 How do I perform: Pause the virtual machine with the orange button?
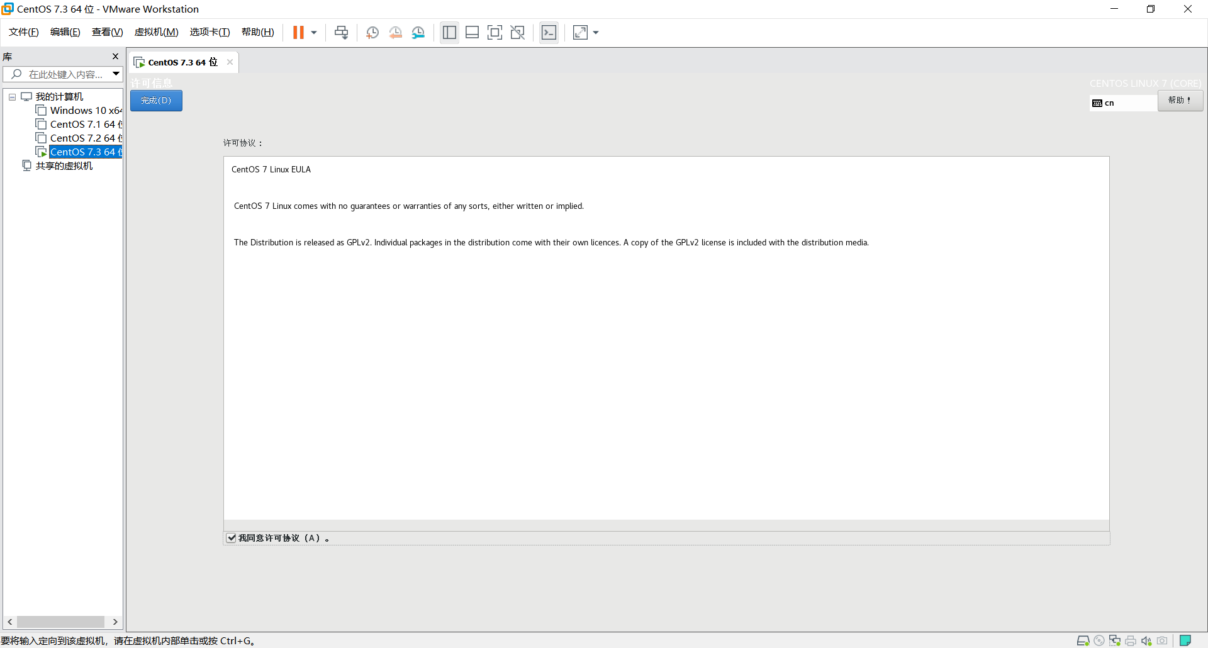pyautogui.click(x=298, y=33)
